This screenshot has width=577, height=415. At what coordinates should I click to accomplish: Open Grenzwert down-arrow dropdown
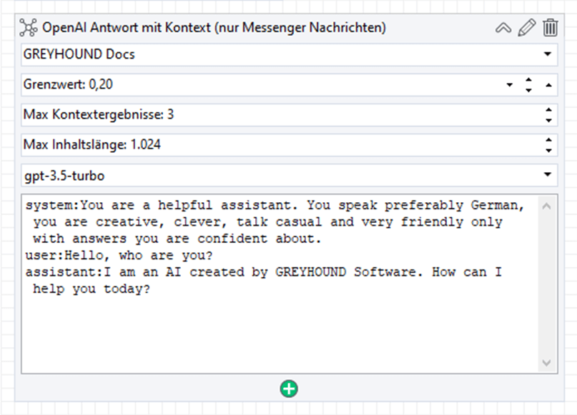510,85
